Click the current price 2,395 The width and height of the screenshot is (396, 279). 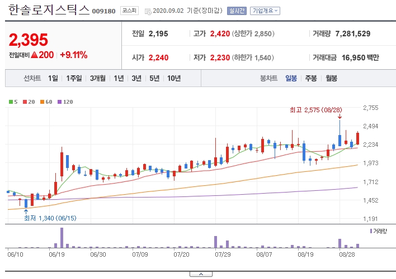coord(29,40)
